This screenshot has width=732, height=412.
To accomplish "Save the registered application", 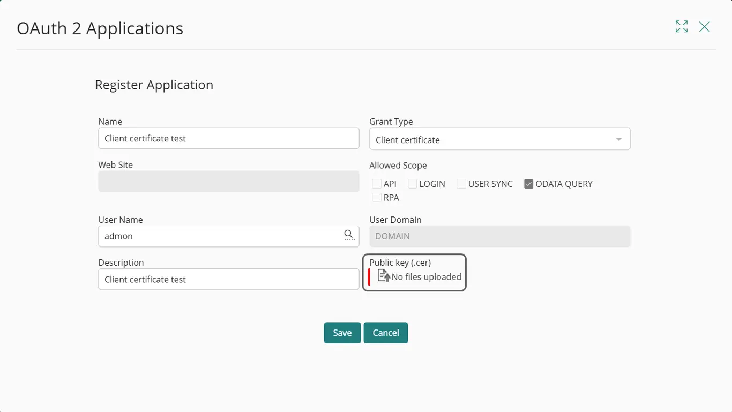I will point(342,333).
